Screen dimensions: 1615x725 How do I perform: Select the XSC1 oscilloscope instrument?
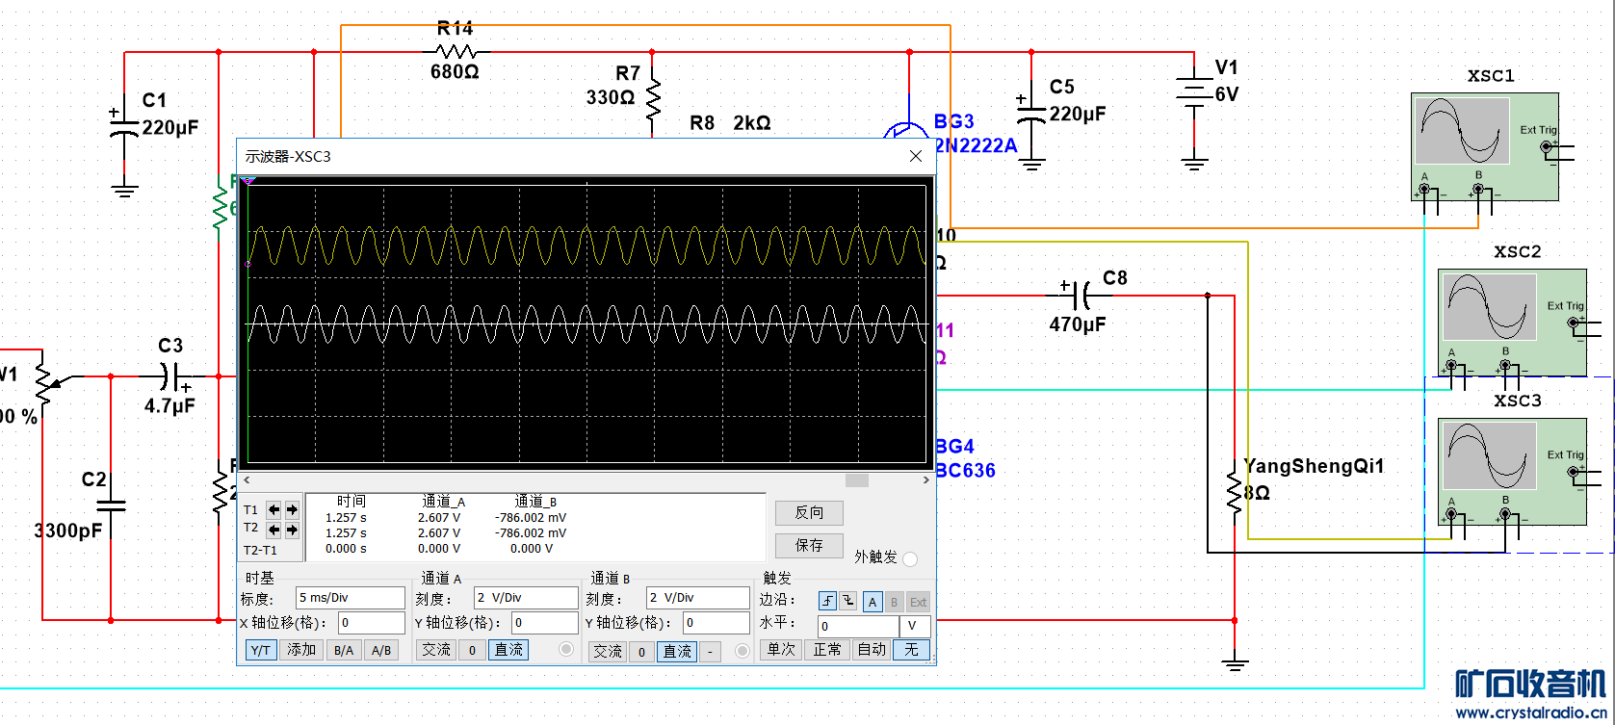pos(1484,146)
